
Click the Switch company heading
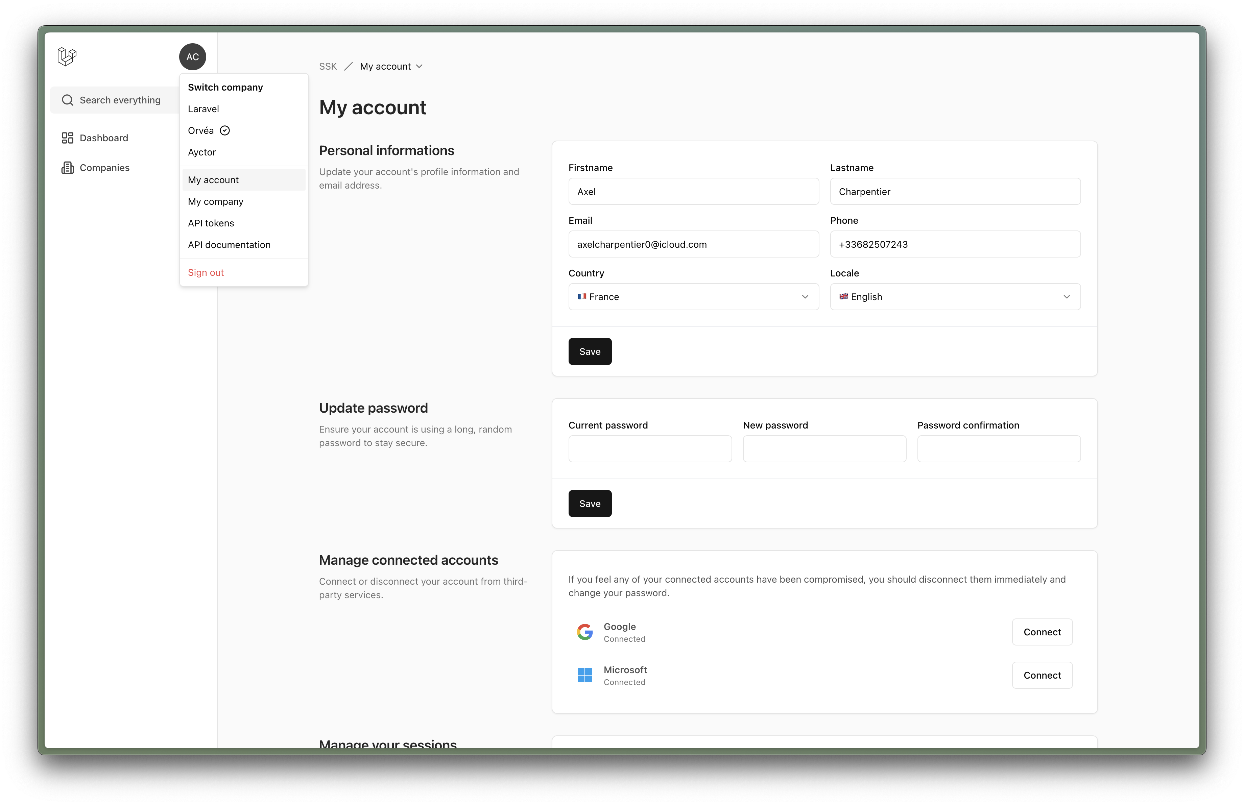click(225, 87)
